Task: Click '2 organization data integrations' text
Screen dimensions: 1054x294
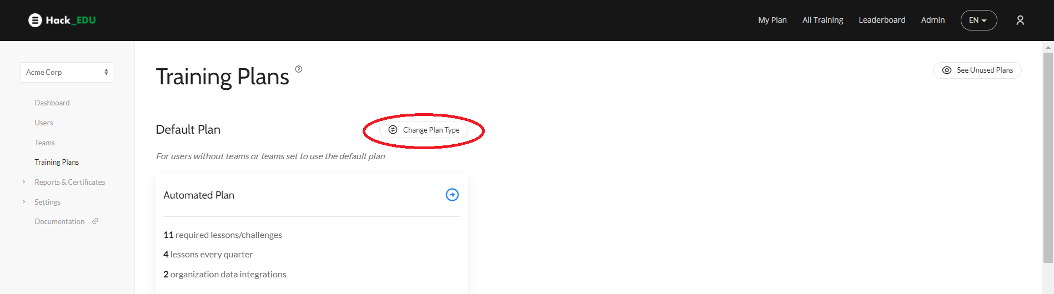Action: coord(225,275)
